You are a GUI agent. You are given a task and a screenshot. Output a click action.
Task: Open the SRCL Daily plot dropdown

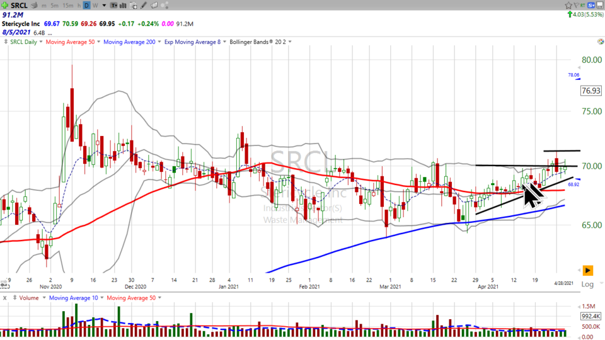click(41, 42)
